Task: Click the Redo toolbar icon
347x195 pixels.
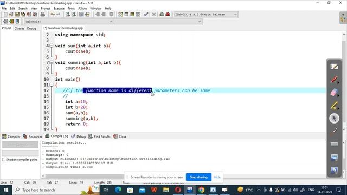Action: 59,15
